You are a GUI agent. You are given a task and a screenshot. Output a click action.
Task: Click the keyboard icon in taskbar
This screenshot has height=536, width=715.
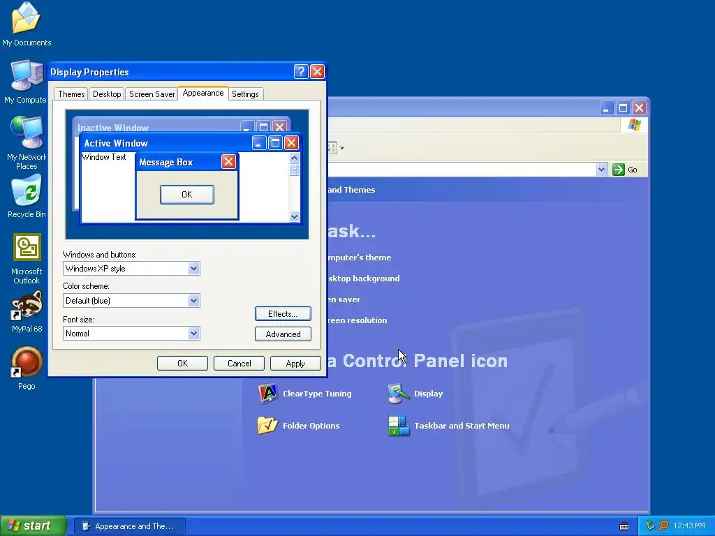624,526
